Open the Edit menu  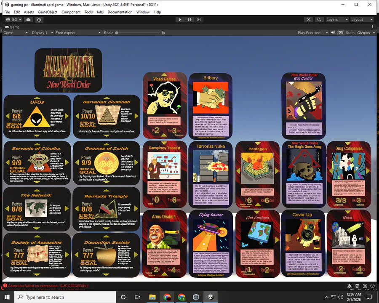(17, 12)
